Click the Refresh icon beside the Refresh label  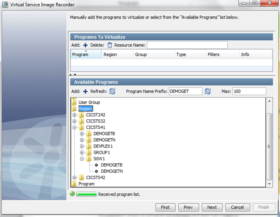click(x=112, y=91)
